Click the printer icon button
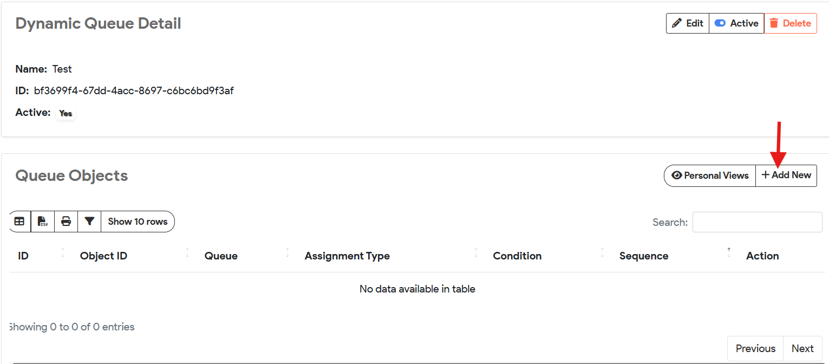 [66, 222]
